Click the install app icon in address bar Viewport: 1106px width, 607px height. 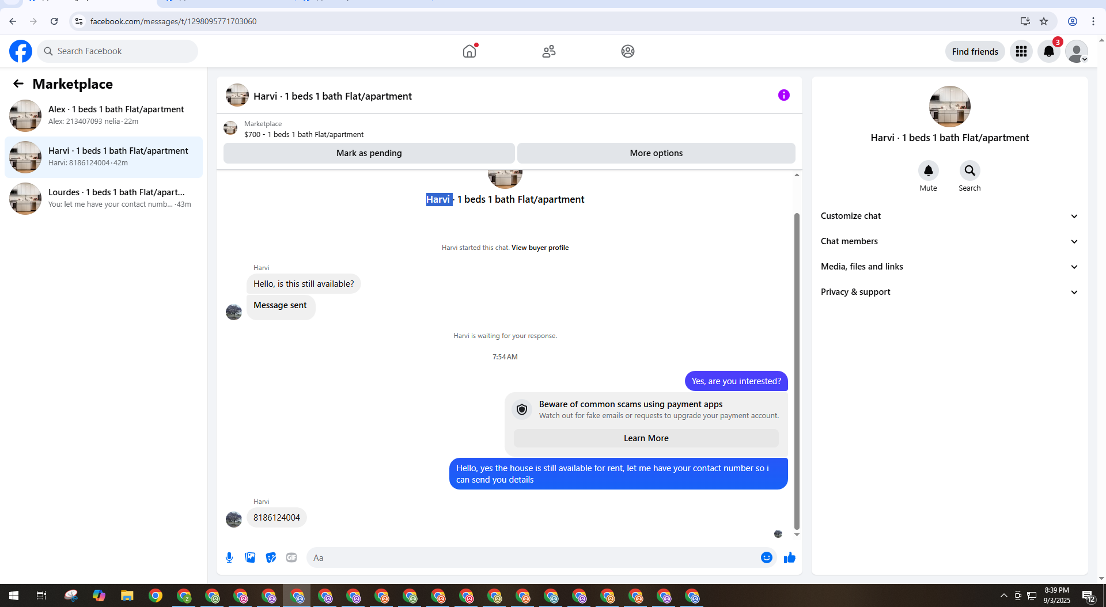click(x=1025, y=21)
